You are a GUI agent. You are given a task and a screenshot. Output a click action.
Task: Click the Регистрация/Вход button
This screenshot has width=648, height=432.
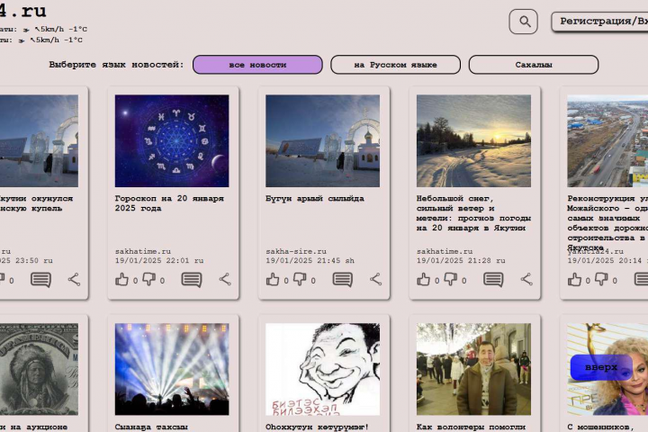(x=600, y=22)
